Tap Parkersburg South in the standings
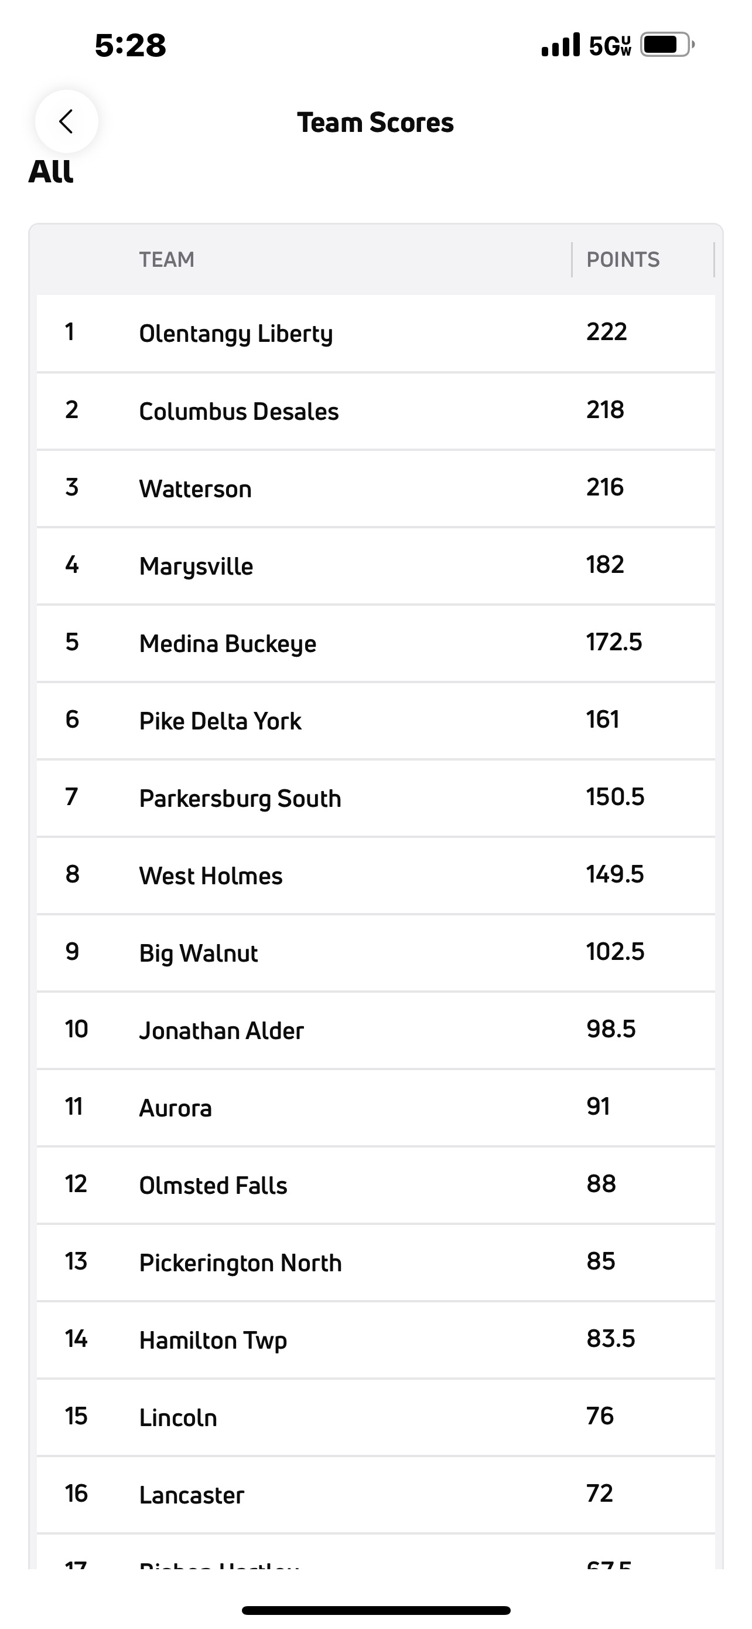The width and height of the screenshot is (752, 1629). point(241,798)
